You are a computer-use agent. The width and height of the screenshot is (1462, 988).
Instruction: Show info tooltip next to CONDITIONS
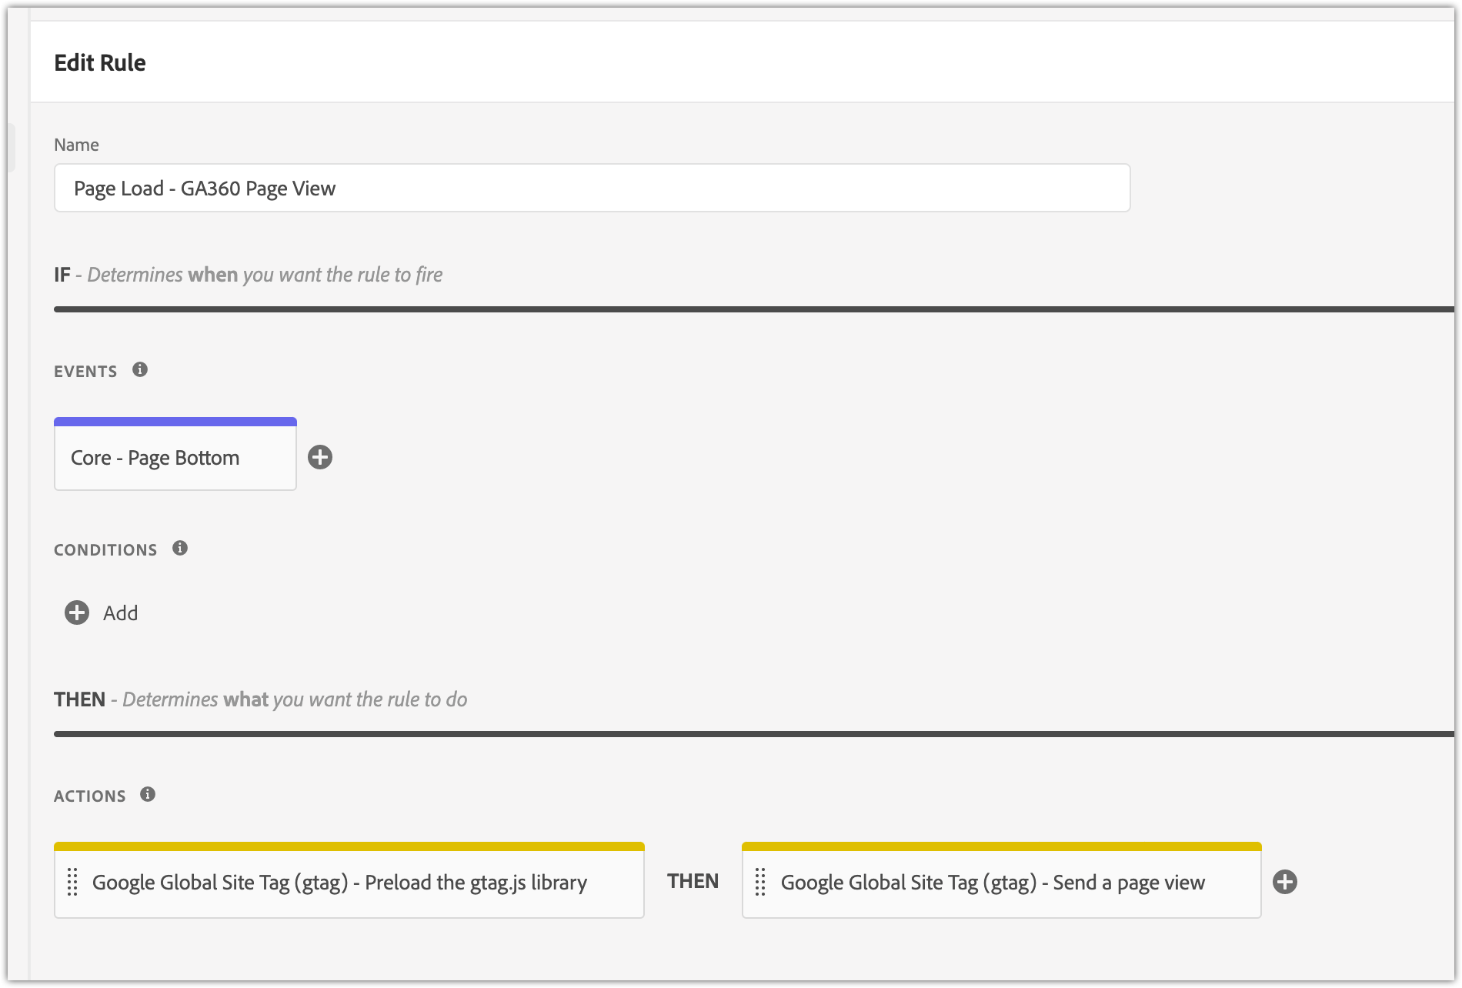click(x=180, y=548)
